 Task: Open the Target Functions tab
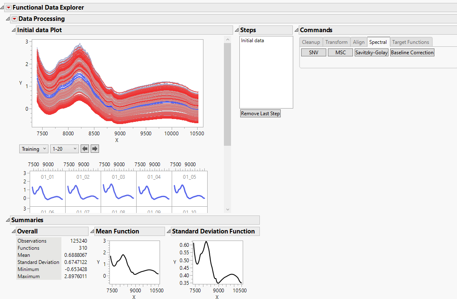click(411, 42)
